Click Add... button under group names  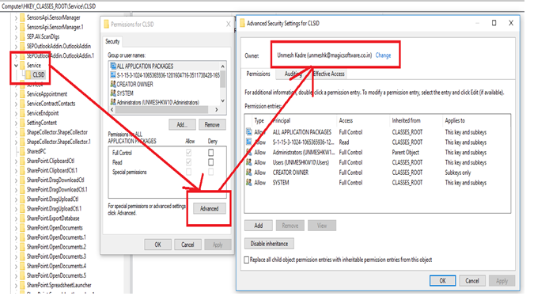point(182,124)
